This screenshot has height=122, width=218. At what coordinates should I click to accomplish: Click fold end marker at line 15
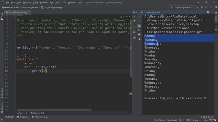16,71
